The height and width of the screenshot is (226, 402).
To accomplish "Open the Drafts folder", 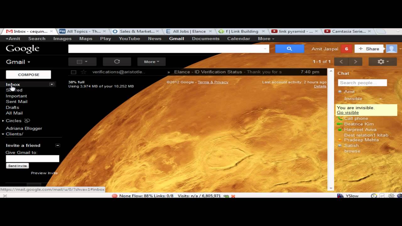I will pyautogui.click(x=13, y=107).
